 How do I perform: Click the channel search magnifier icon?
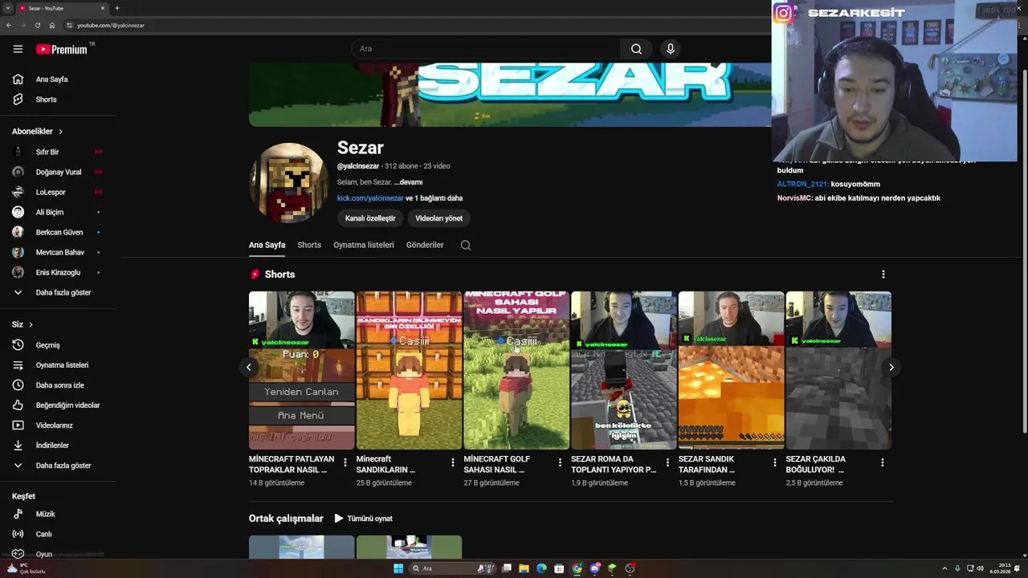pyautogui.click(x=466, y=245)
